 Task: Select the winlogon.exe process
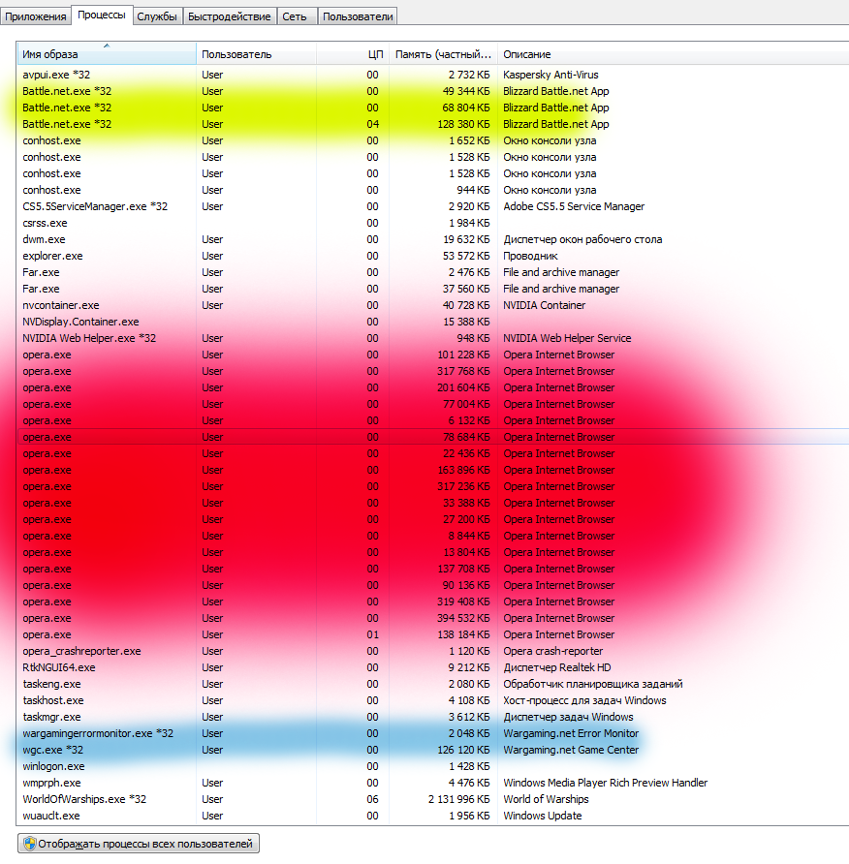(433, 766)
